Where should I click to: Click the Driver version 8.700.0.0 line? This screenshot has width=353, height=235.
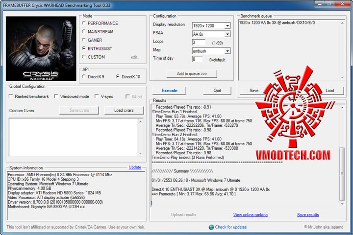(55, 202)
